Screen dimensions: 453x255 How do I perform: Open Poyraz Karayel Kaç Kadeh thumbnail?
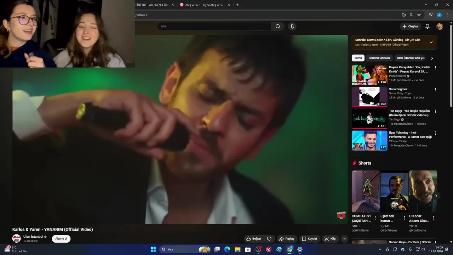click(x=369, y=75)
